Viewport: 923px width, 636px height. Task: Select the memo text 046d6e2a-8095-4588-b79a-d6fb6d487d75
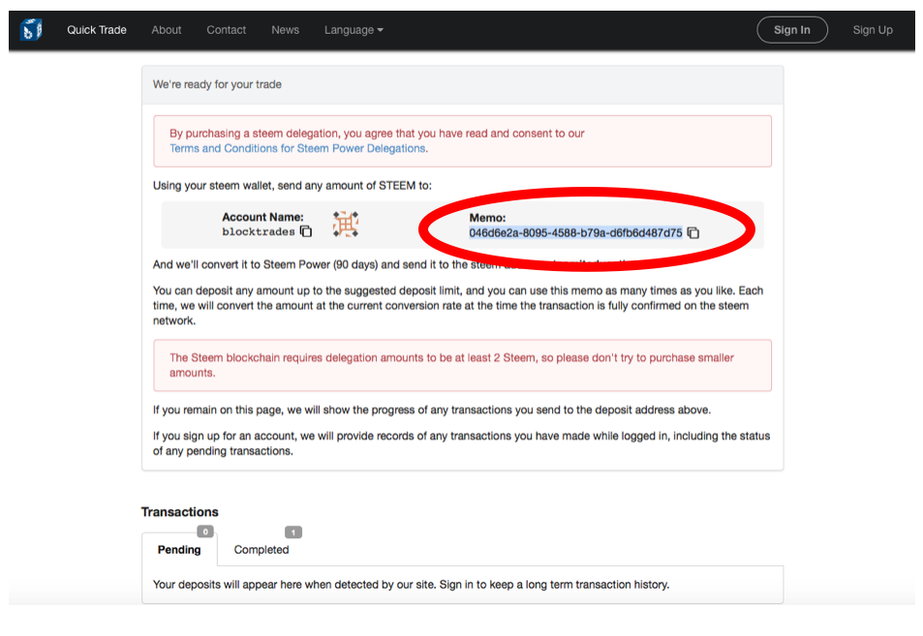click(575, 233)
